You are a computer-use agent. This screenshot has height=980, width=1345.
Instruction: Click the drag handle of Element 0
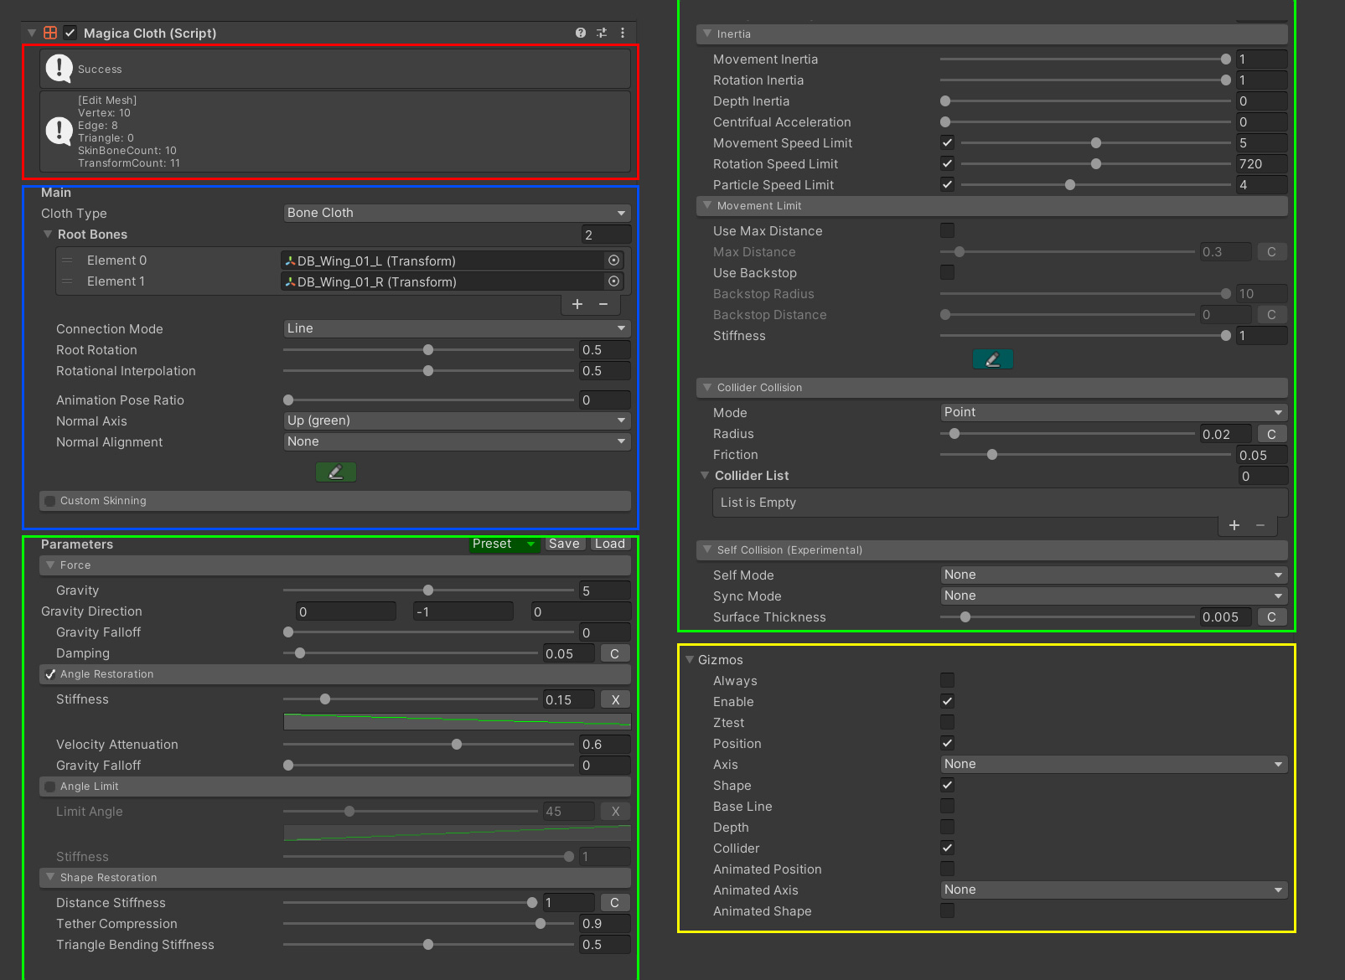pyautogui.click(x=67, y=260)
